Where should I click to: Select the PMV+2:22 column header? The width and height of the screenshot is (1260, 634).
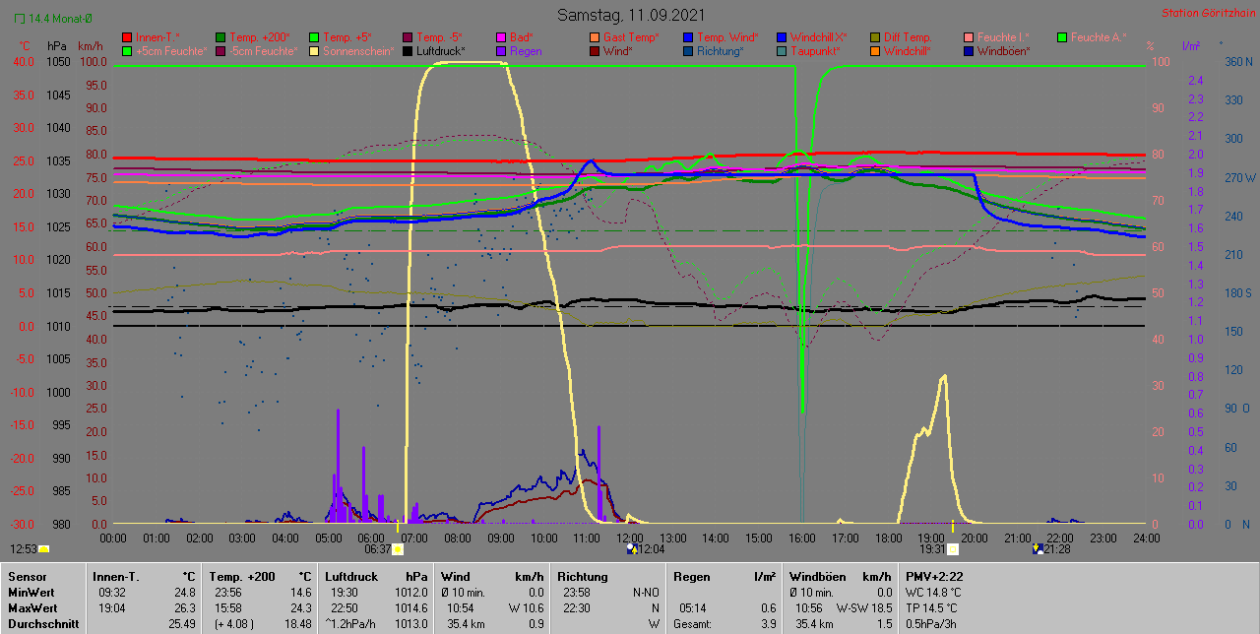point(934,576)
